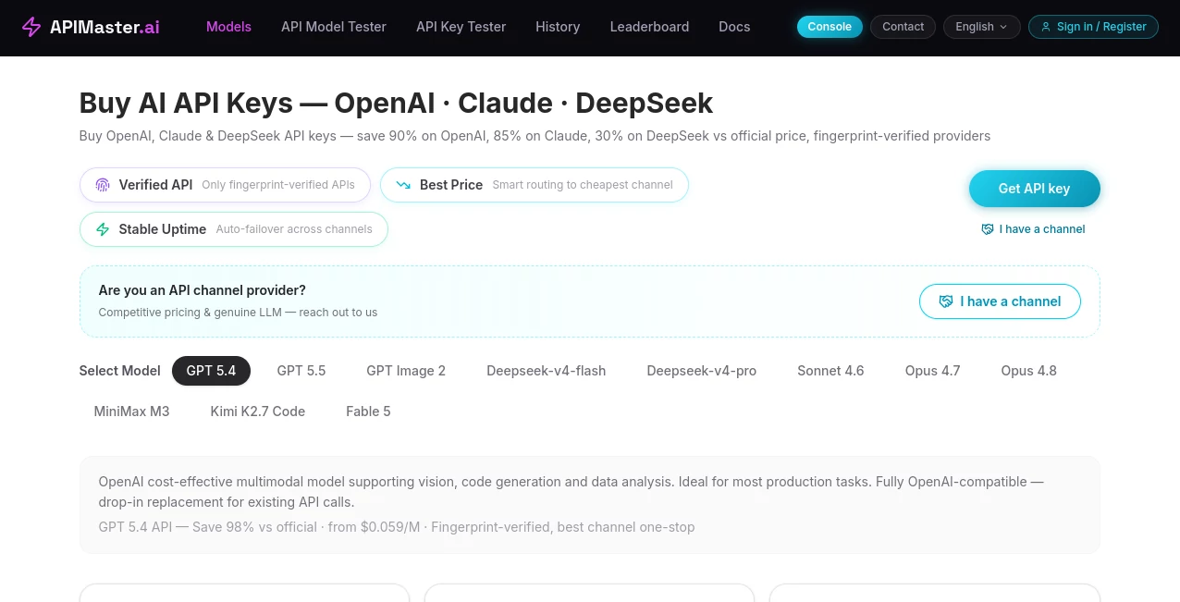Click the "OpenAI cost-effective multimodal model" description
The height and width of the screenshot is (602, 1180).
[x=571, y=492]
